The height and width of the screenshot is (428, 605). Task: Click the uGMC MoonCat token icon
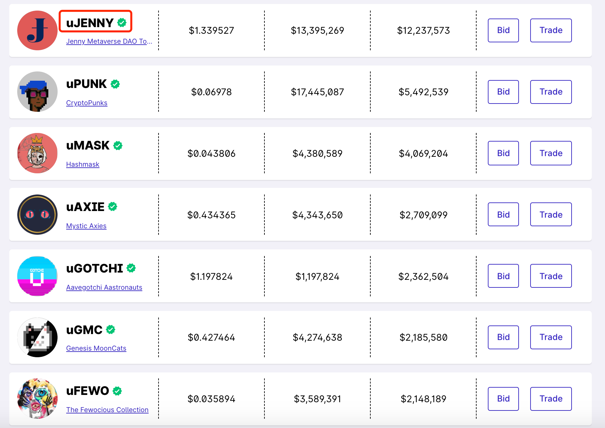point(37,337)
